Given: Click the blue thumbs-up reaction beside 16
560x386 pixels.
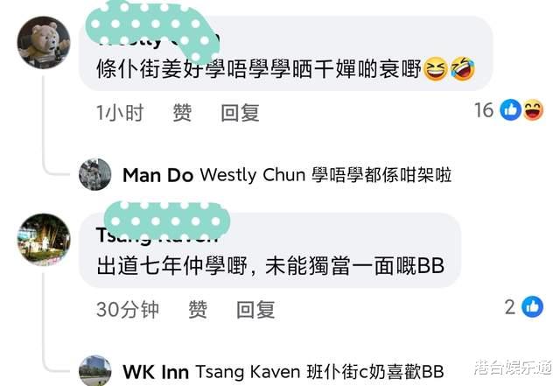Looking at the screenshot, I should tap(510, 109).
